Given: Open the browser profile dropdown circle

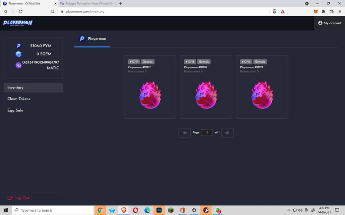Looking at the screenshot, I should (x=307, y=4).
